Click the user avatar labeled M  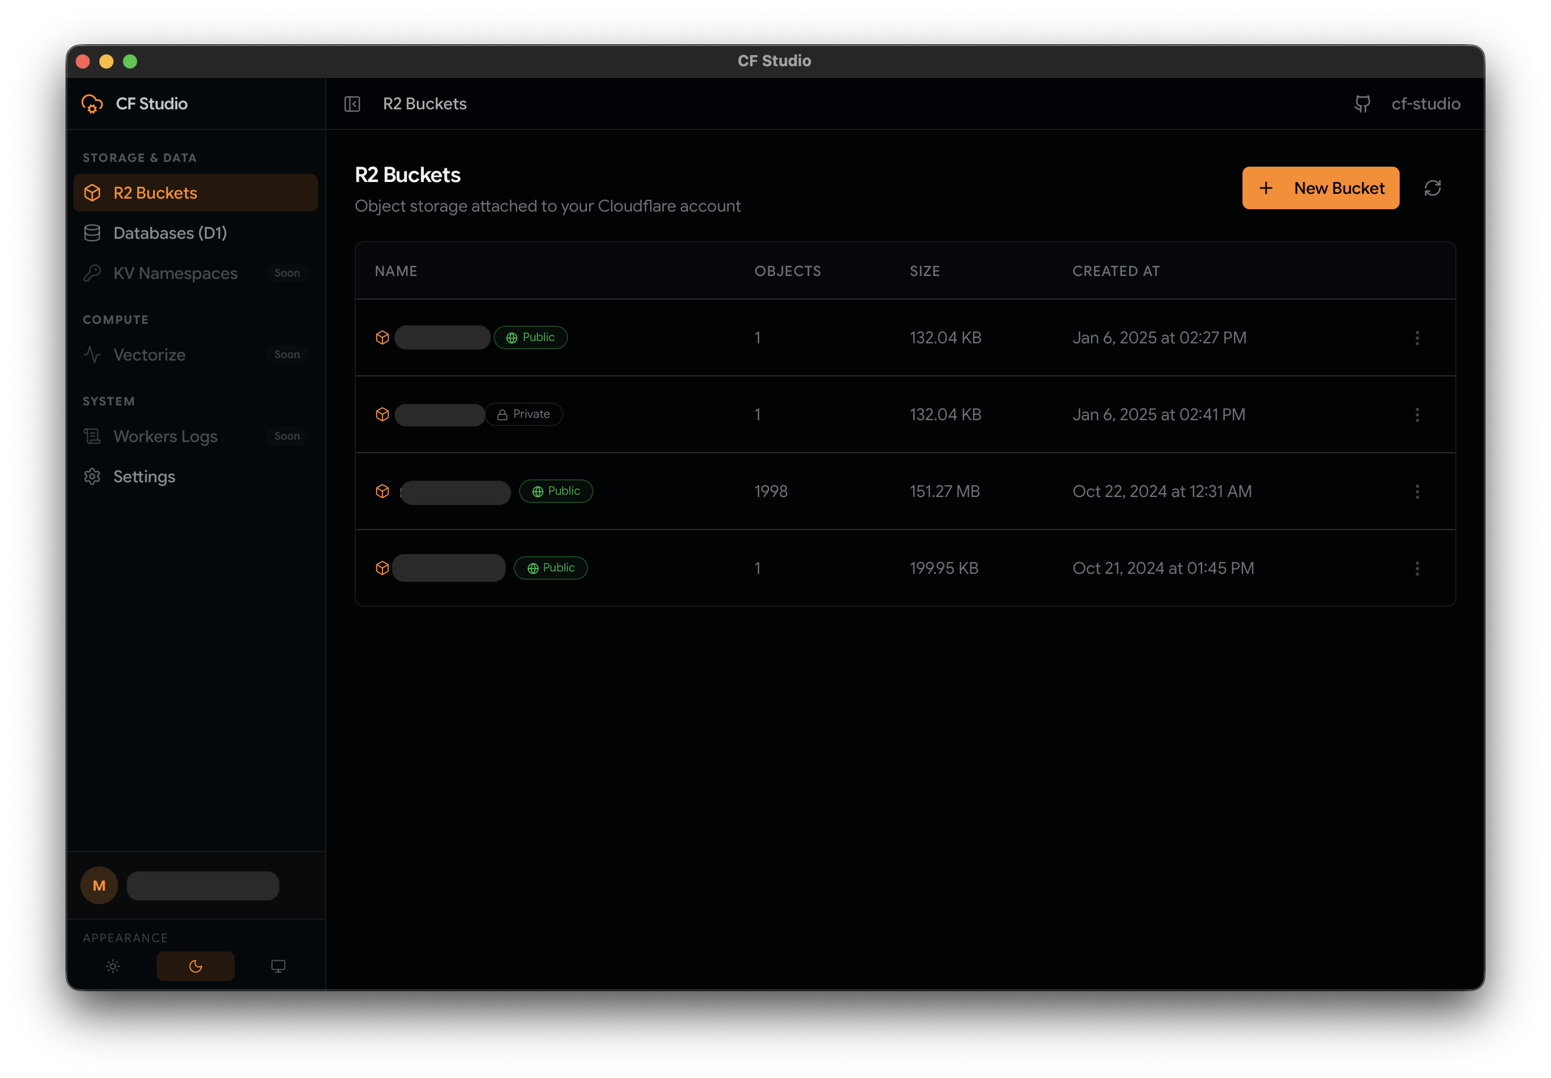(99, 885)
